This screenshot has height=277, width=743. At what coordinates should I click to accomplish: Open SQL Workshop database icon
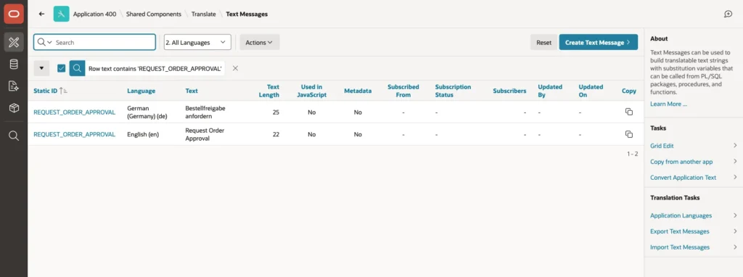pyautogui.click(x=14, y=64)
